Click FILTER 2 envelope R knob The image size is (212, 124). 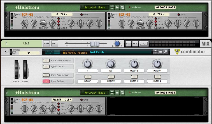click(x=196, y=23)
